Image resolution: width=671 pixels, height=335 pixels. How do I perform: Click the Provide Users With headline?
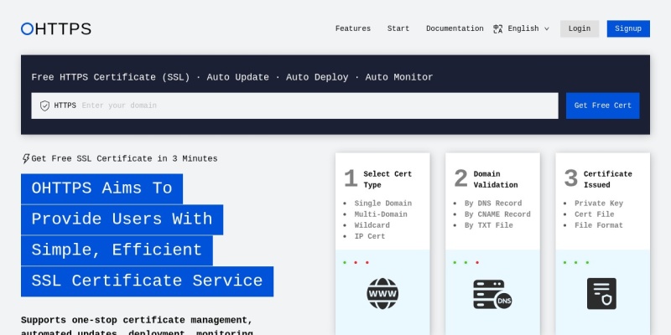point(122,219)
